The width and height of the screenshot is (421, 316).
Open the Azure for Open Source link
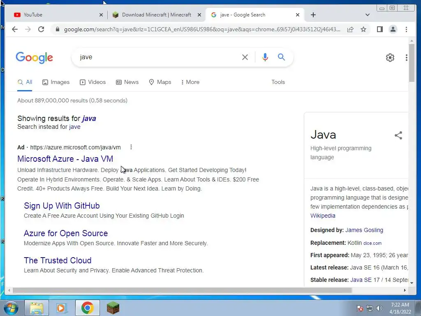pos(66,233)
